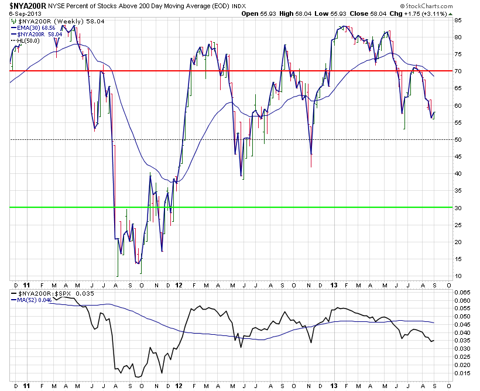Click the 15 label on the price axis

pyautogui.click(x=458, y=259)
